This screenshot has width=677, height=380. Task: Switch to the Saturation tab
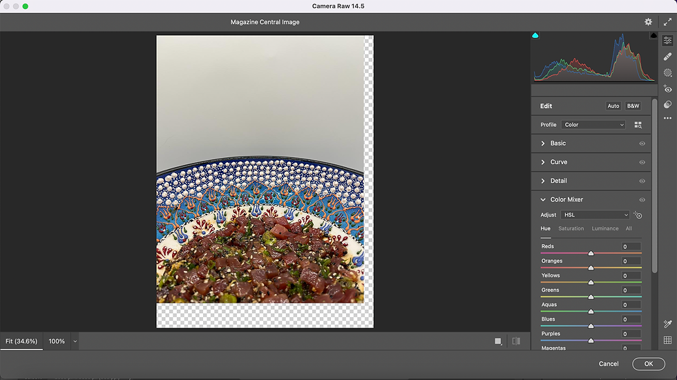point(571,228)
